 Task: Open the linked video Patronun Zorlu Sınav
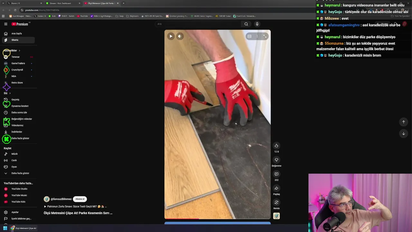[x=75, y=207]
